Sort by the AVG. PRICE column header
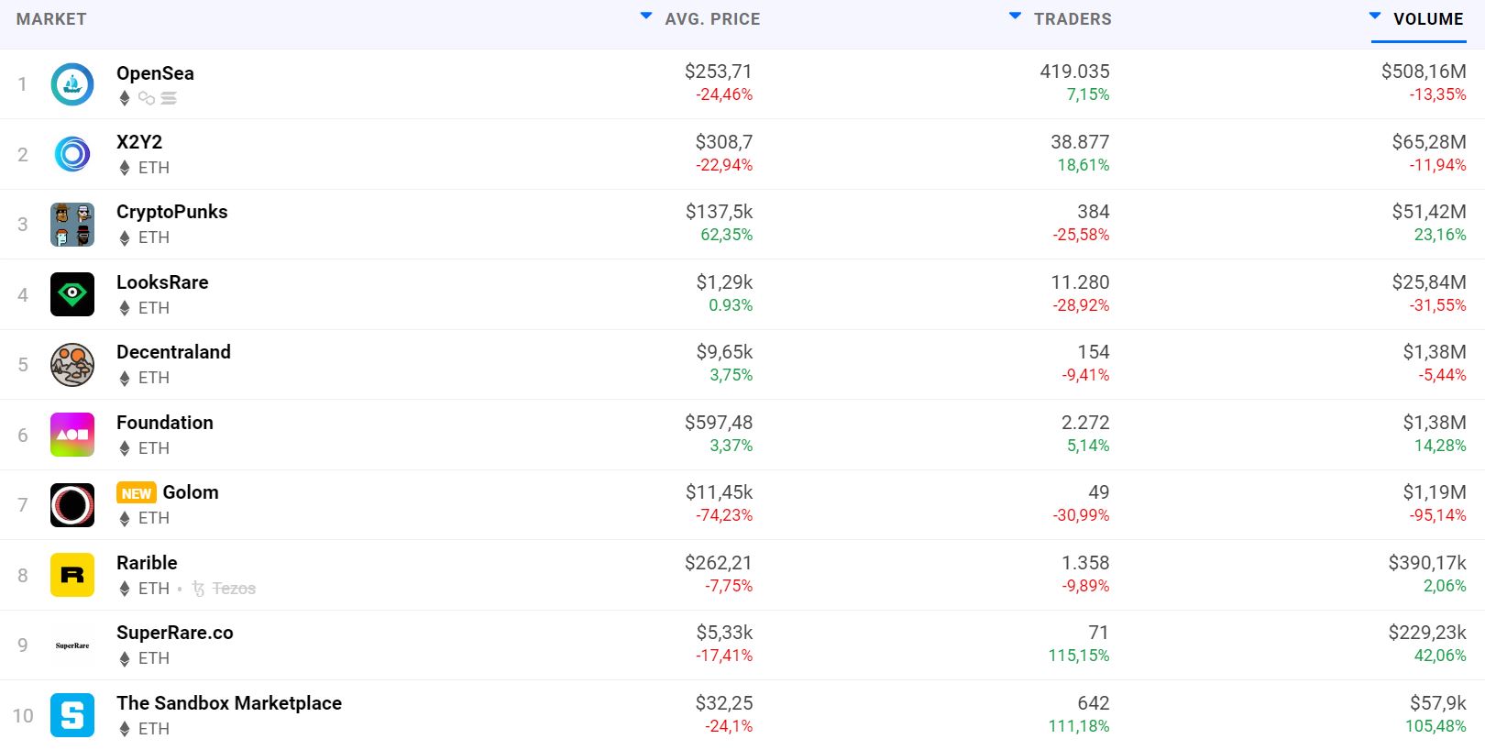 click(712, 19)
